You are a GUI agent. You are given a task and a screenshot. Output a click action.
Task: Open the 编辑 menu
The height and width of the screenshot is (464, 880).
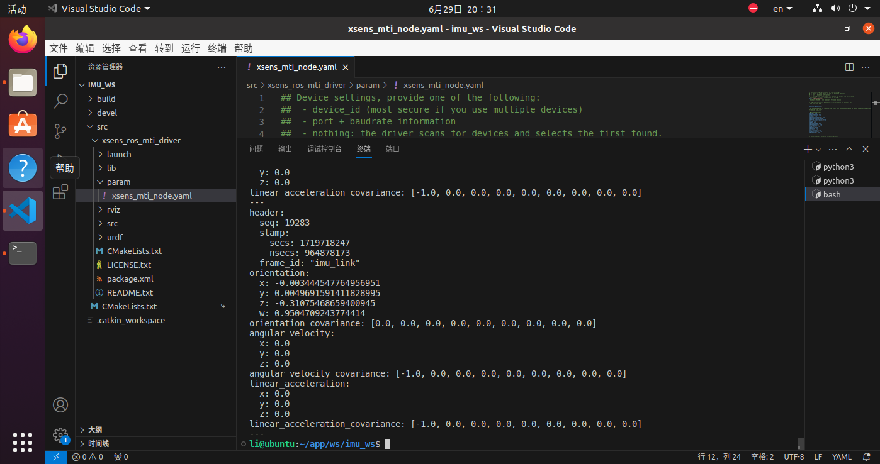click(x=85, y=48)
